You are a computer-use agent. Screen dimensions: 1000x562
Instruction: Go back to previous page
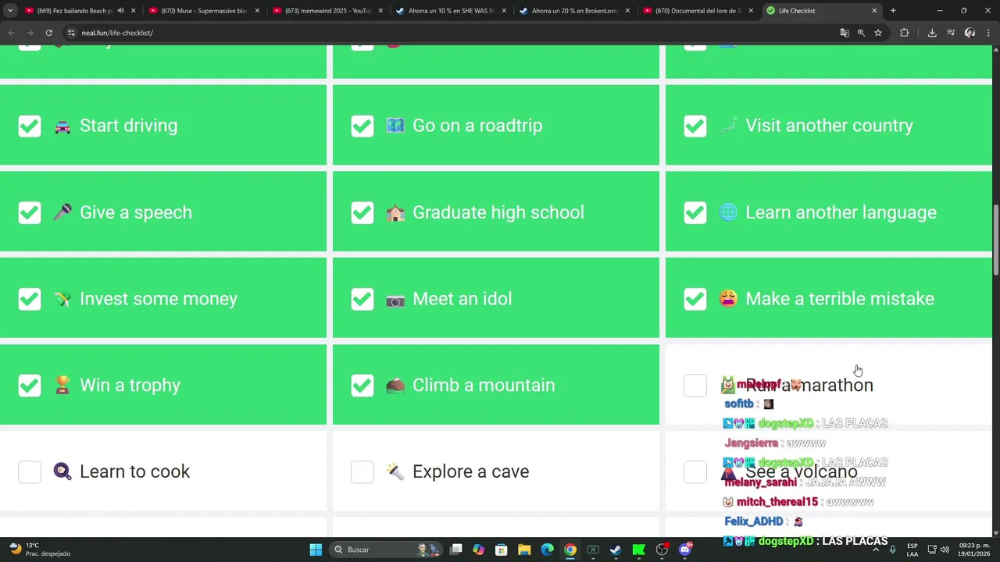11,33
